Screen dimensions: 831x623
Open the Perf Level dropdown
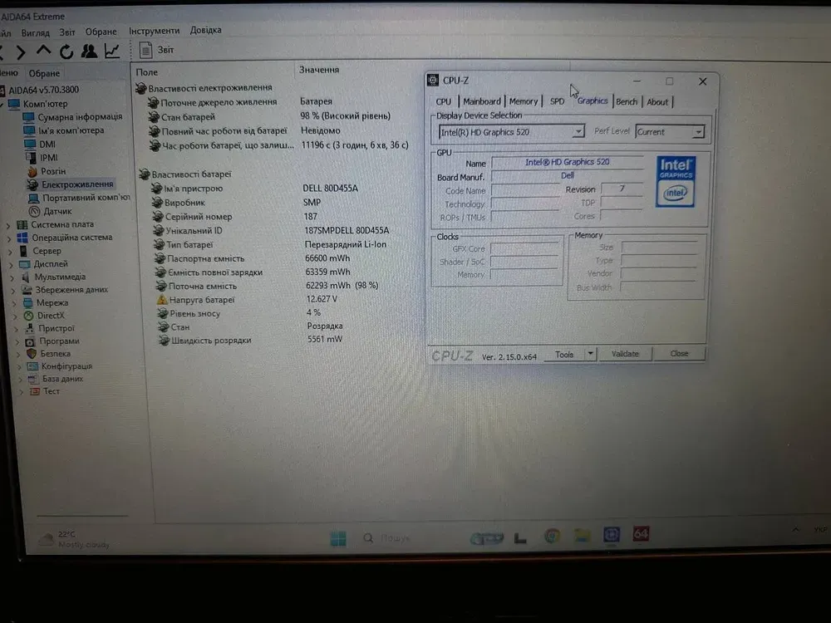698,132
